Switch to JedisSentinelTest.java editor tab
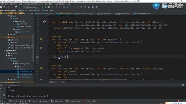Image resolution: width=186 pixels, height=104 pixels. click(85, 14)
